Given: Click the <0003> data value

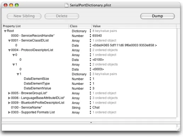Looking at the screenshot, I should point(98,69).
